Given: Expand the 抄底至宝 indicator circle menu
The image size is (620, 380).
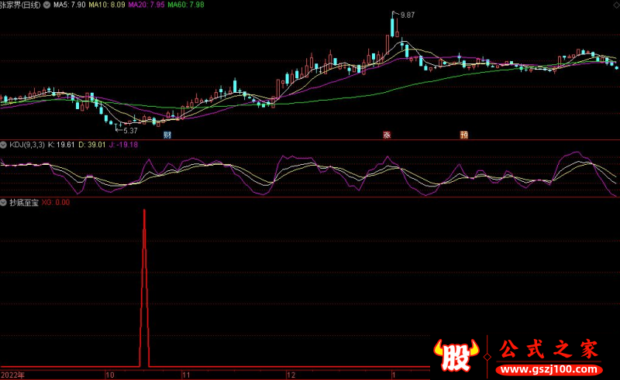Looking at the screenshot, I should point(4,202).
